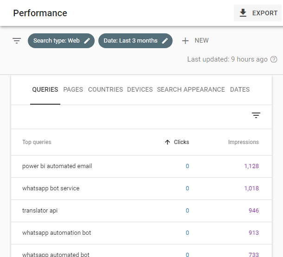Switch to the Pages tab
Viewport: 283px width, 257px height.
tap(73, 89)
